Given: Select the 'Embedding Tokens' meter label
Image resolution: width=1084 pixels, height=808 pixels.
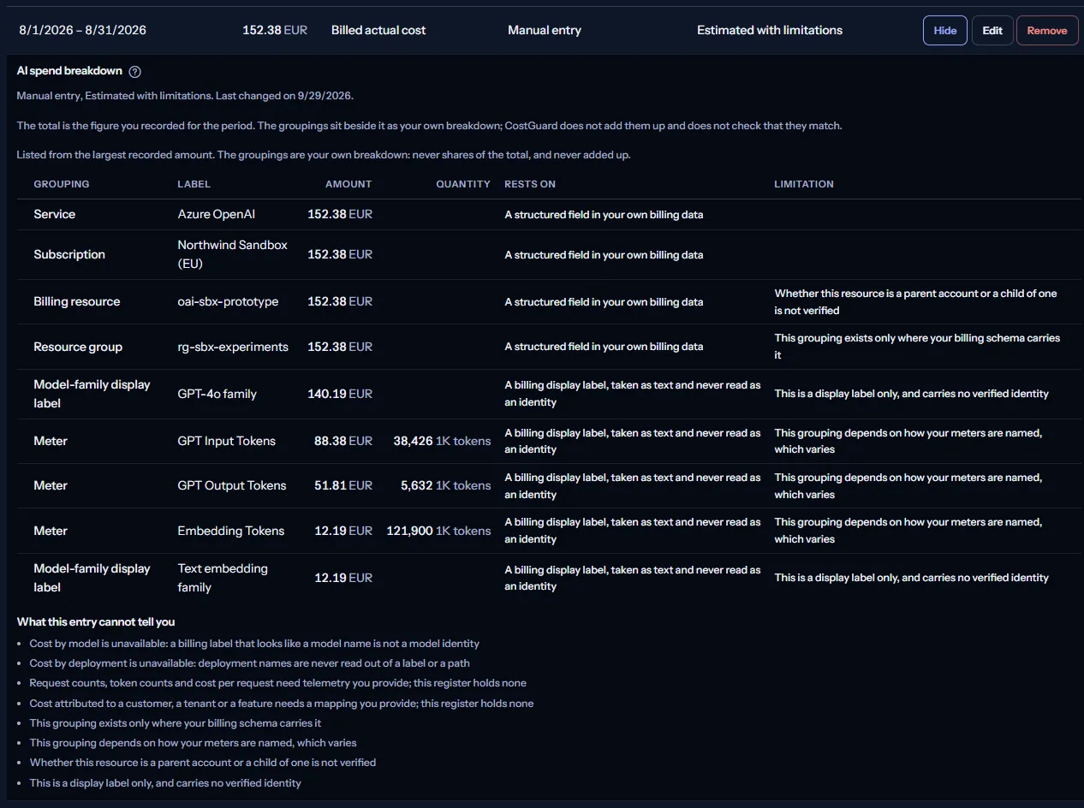Looking at the screenshot, I should click(231, 531).
